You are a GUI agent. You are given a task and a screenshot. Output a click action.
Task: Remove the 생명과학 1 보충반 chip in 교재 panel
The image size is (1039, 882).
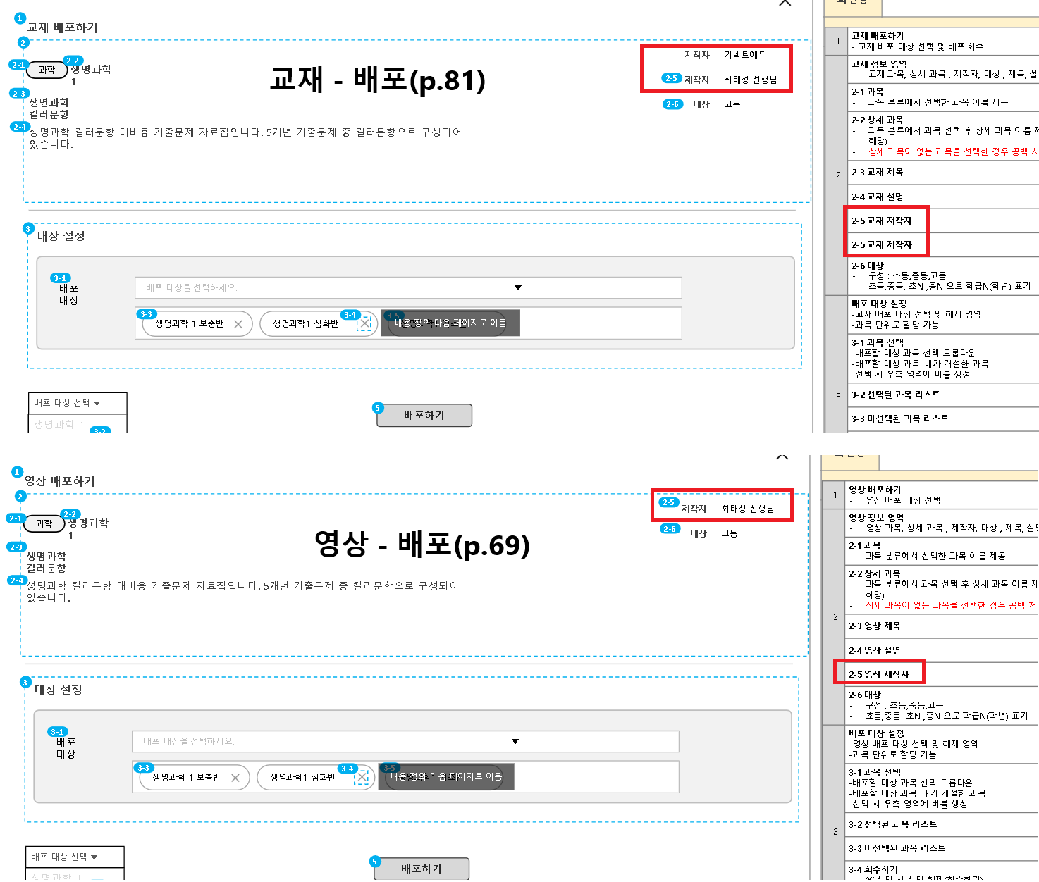coord(238,324)
